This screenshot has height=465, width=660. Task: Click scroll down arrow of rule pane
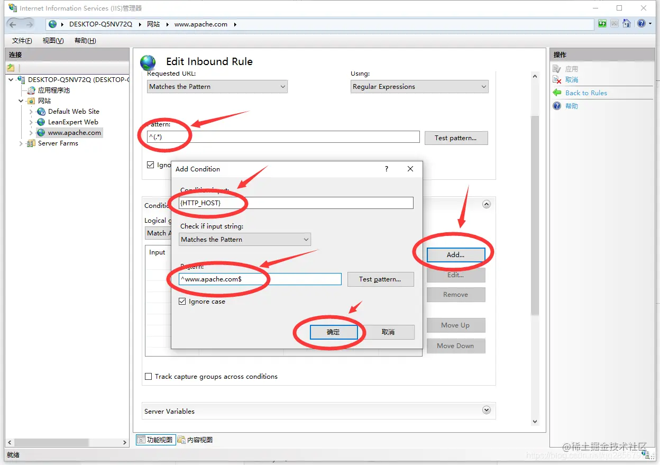coord(535,422)
